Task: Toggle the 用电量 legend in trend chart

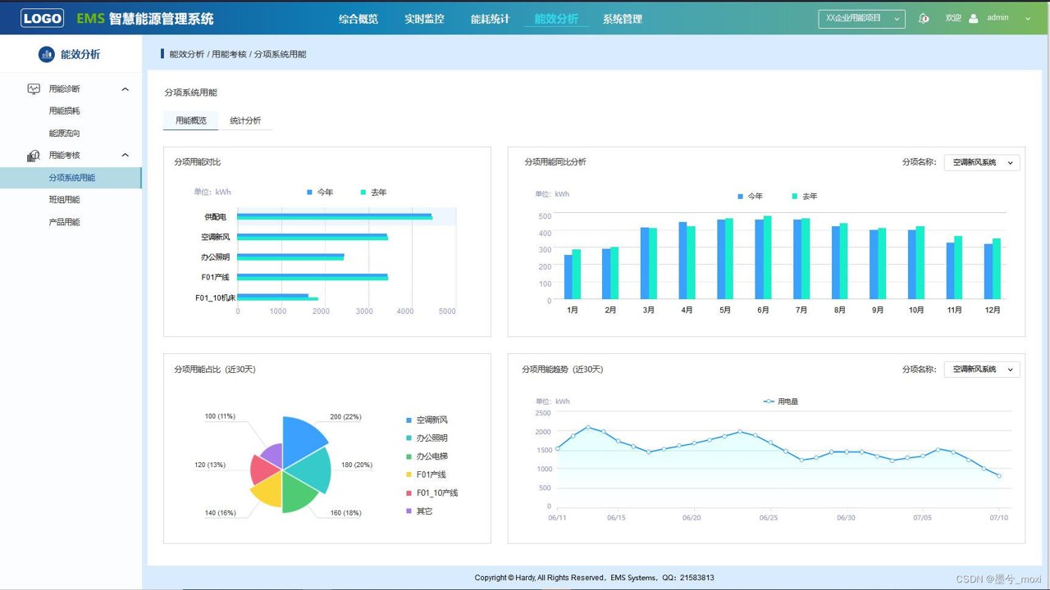Action: click(x=780, y=402)
